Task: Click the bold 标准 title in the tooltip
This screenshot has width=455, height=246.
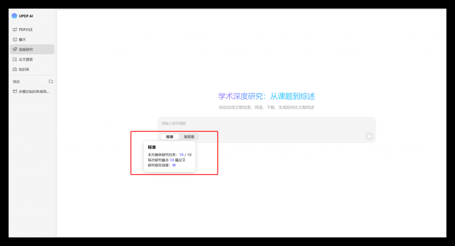Action: pyautogui.click(x=152, y=147)
